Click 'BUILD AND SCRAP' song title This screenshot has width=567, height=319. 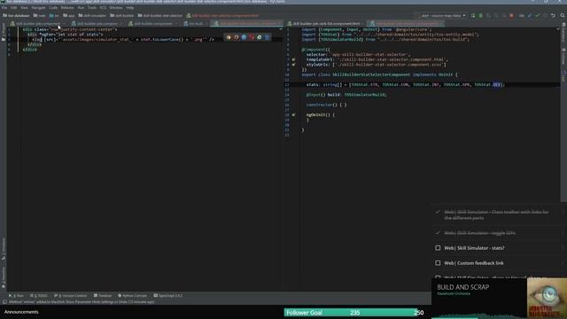click(462, 287)
